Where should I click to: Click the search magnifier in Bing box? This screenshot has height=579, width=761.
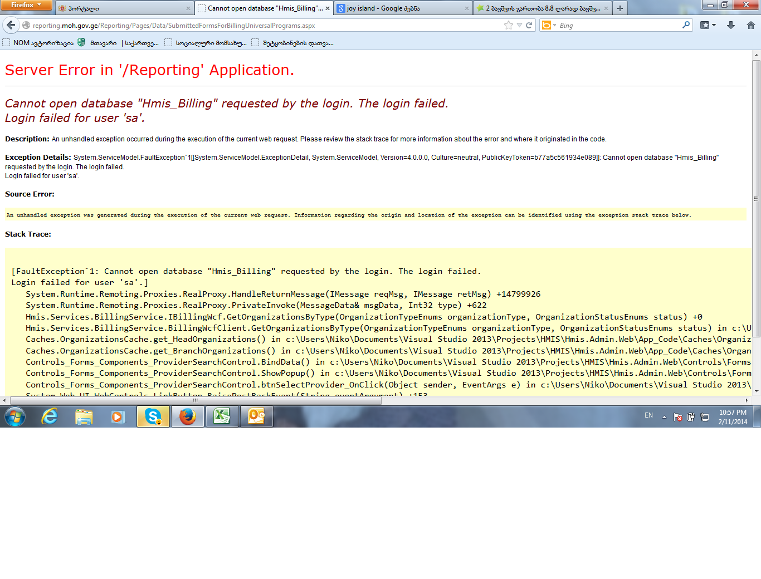[x=686, y=25]
